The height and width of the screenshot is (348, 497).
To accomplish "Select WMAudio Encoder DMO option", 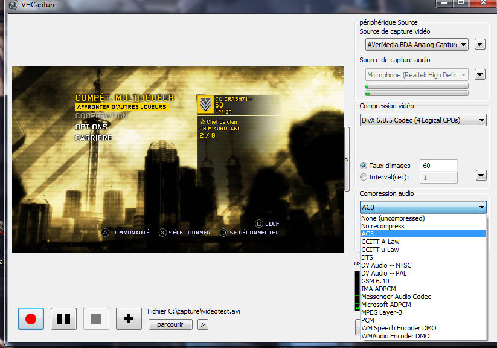I will (x=423, y=336).
